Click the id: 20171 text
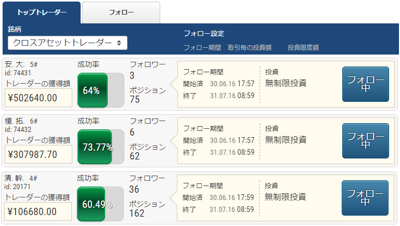The width and height of the screenshot is (400, 226). 17,187
